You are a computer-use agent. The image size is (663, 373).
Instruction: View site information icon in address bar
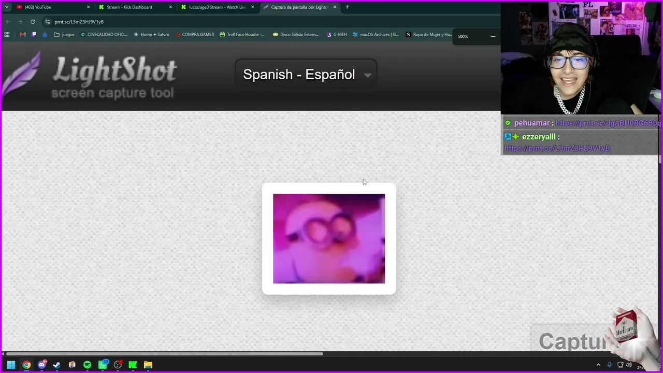(47, 22)
